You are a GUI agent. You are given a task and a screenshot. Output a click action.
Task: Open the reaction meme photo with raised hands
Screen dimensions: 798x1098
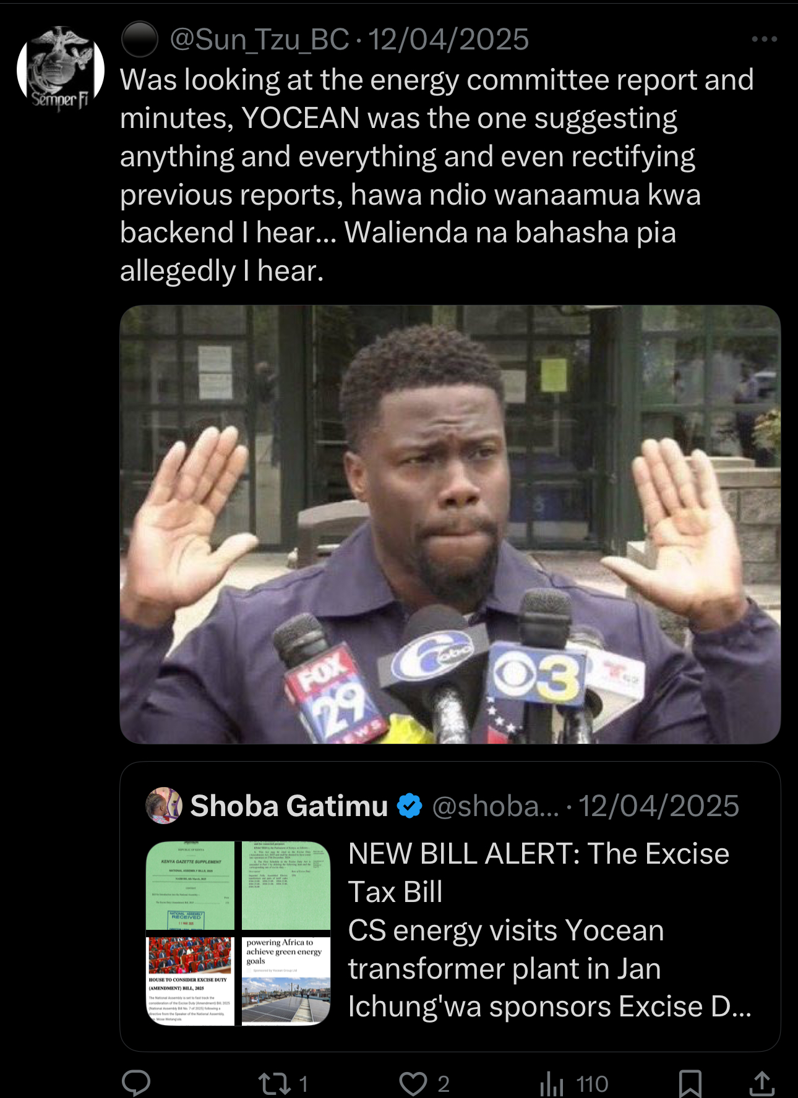click(450, 524)
